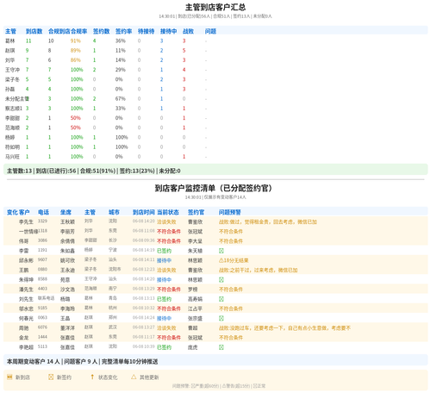Select the 问题预警 column header
Image resolution: width=431 pixels, height=405 pixels.
pyautogui.click(x=229, y=212)
